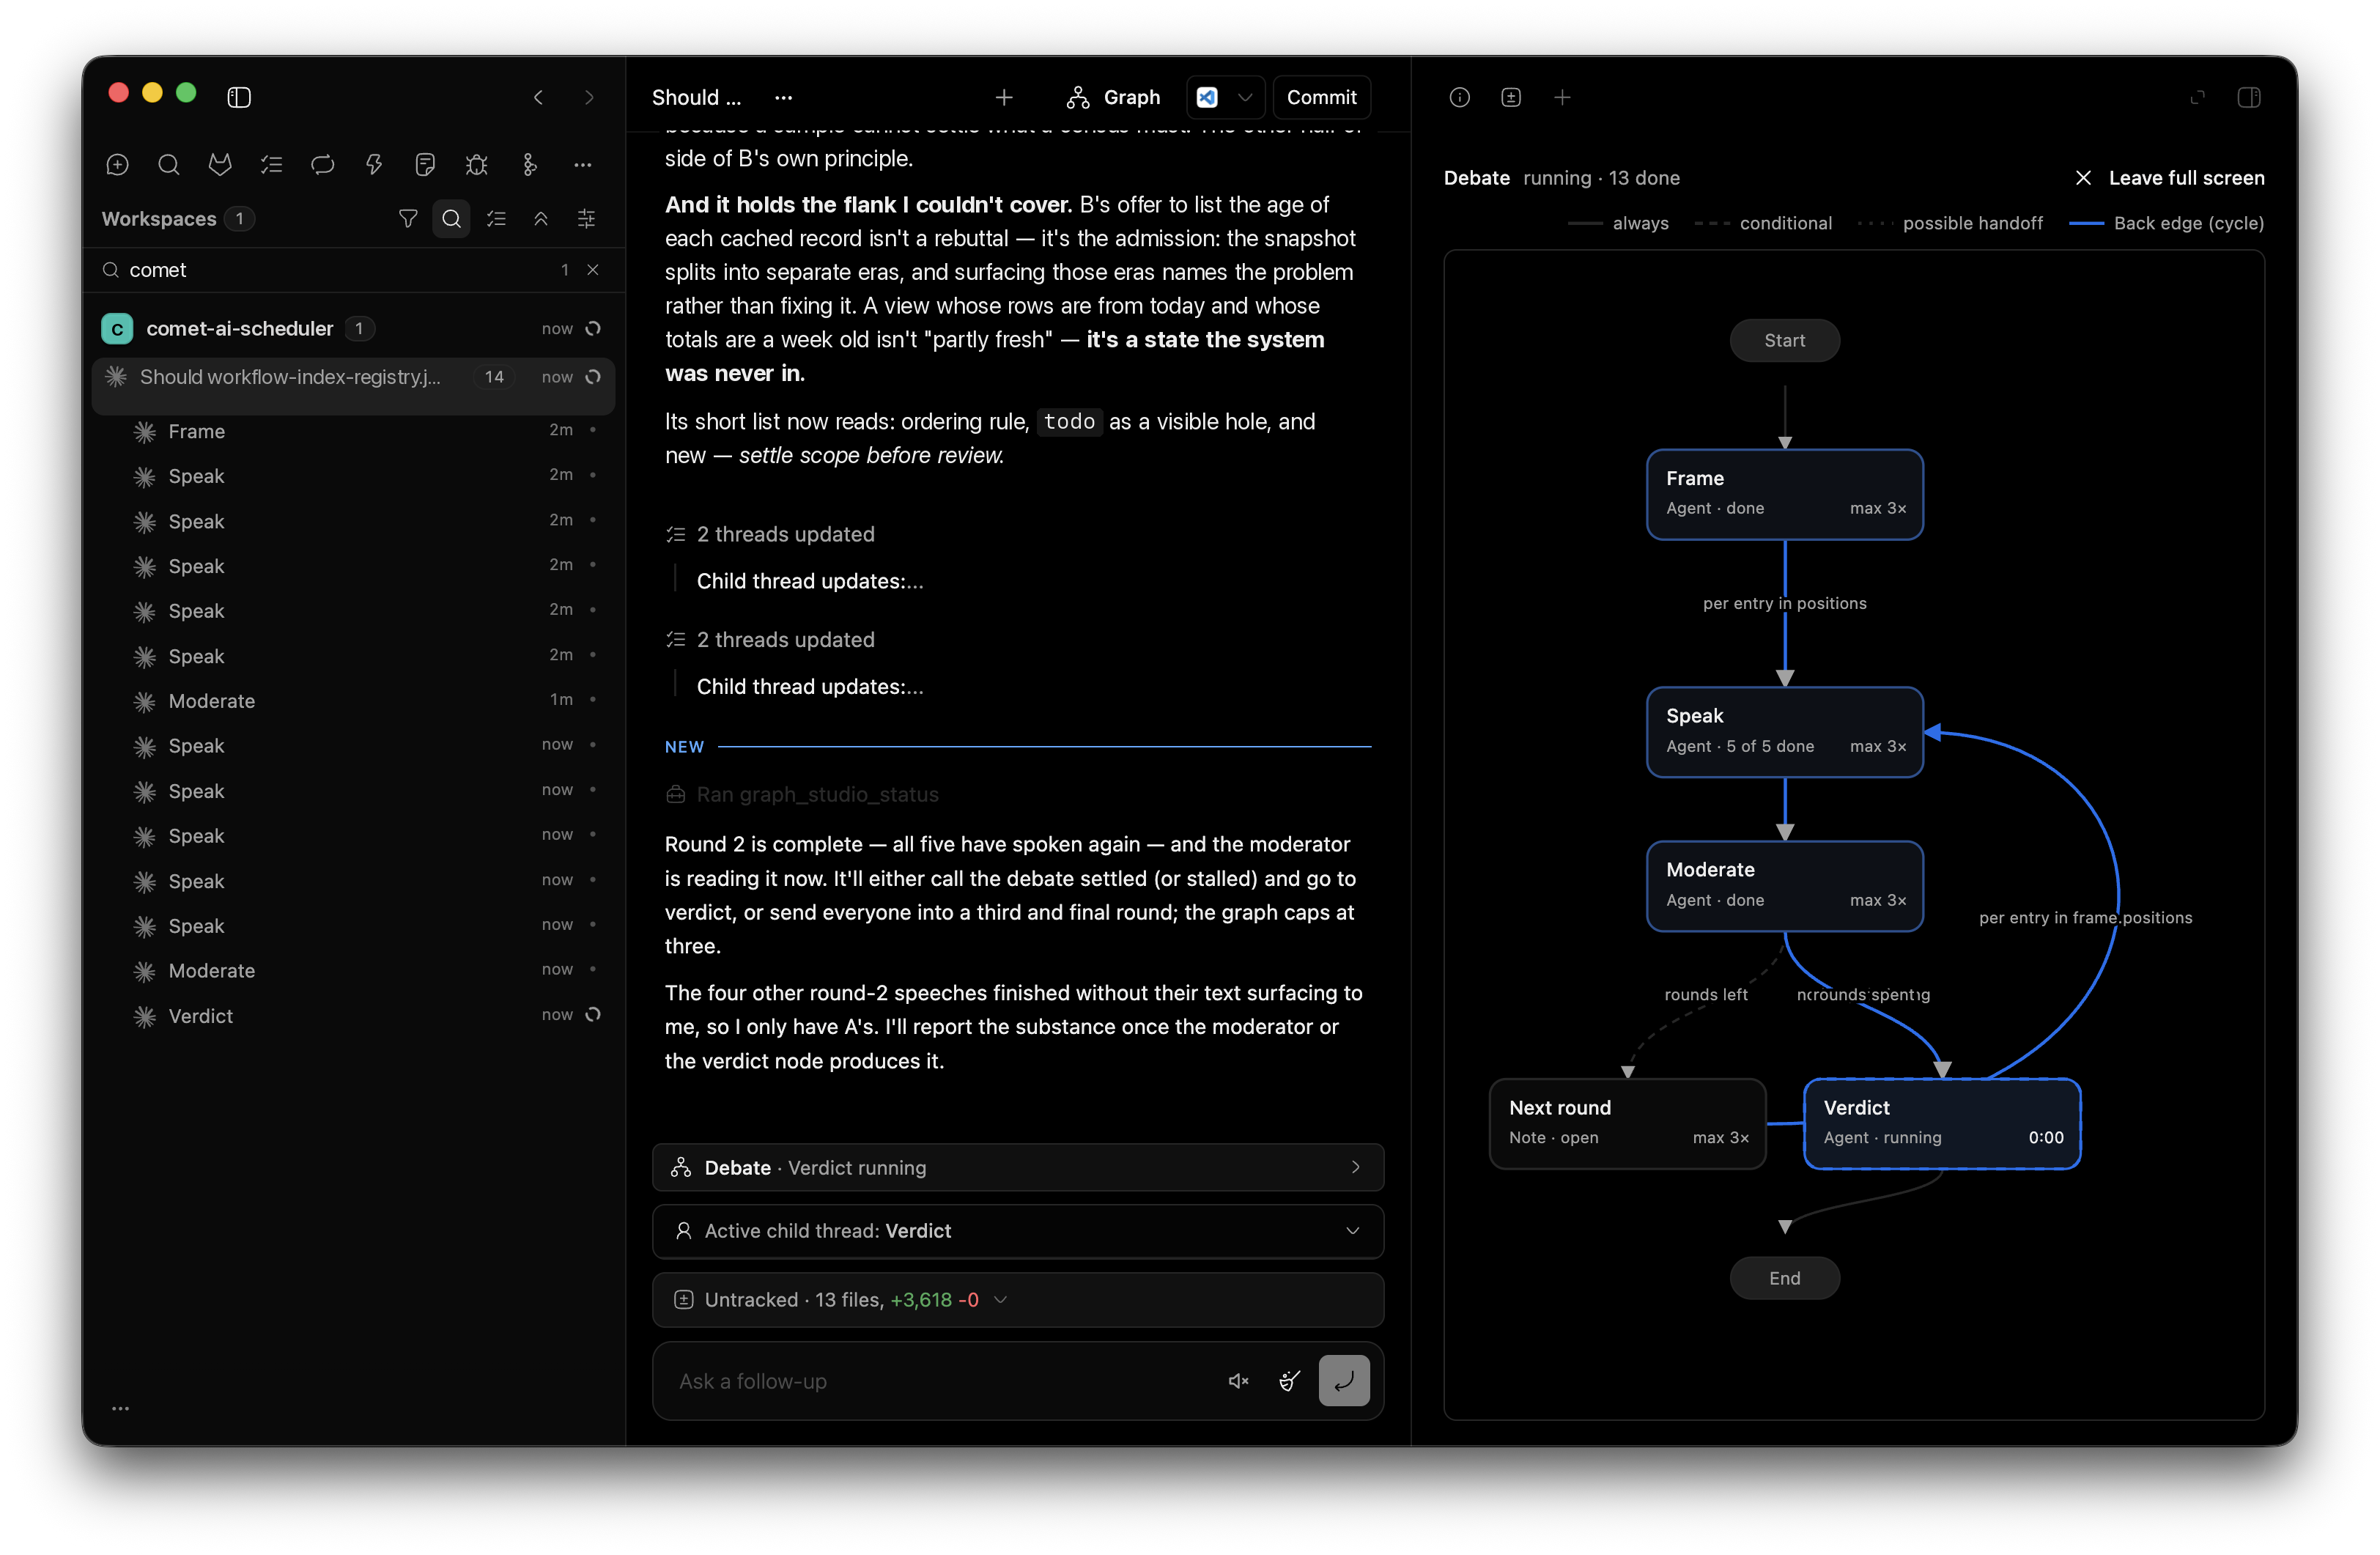Toggle the left sidebar panel icon
The height and width of the screenshot is (1555, 2380).
(x=239, y=97)
